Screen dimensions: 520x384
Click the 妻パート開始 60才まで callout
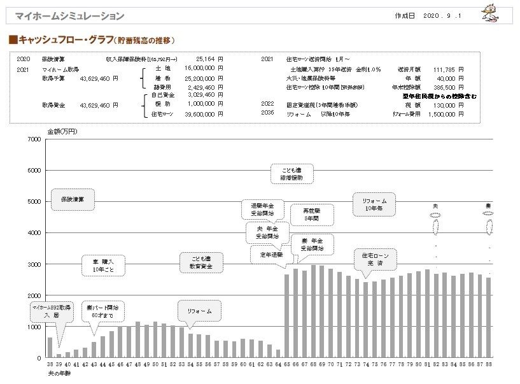pyautogui.click(x=102, y=311)
